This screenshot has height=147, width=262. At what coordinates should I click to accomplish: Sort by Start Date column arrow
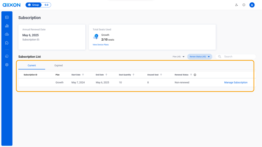(83, 75)
